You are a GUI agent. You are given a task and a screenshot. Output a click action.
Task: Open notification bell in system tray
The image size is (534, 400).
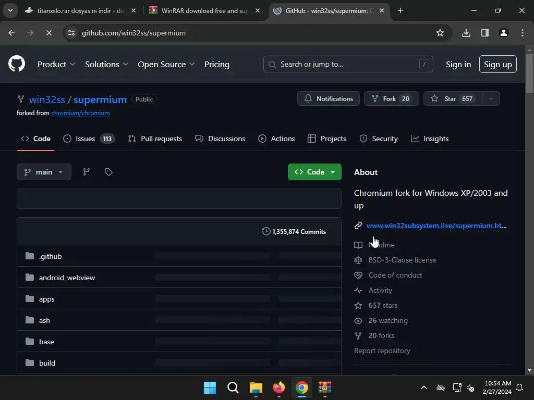tap(520, 387)
